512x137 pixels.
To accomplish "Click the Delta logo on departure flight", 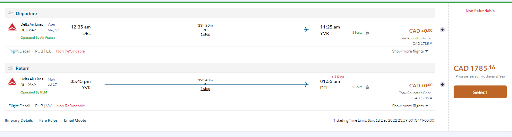I will (x=12, y=27).
